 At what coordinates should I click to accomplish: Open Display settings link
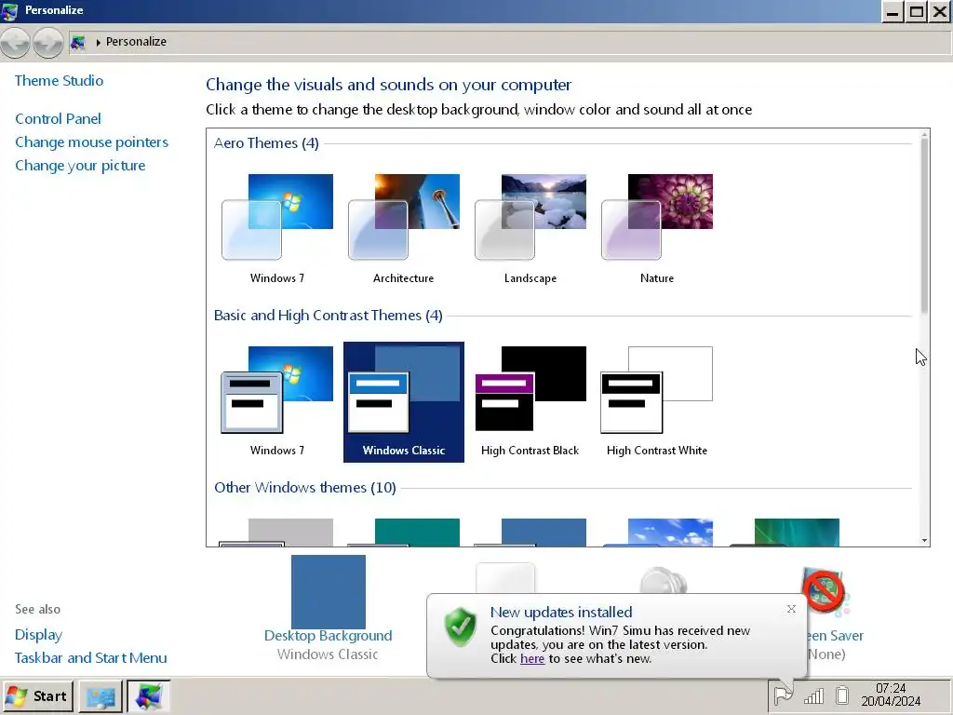(38, 635)
